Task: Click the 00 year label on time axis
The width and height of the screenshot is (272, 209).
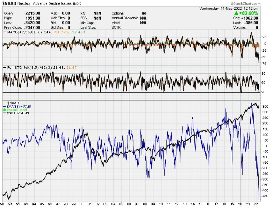Action: [x=81, y=204]
